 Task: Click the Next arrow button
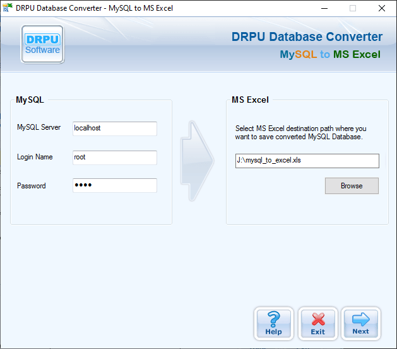point(361,323)
